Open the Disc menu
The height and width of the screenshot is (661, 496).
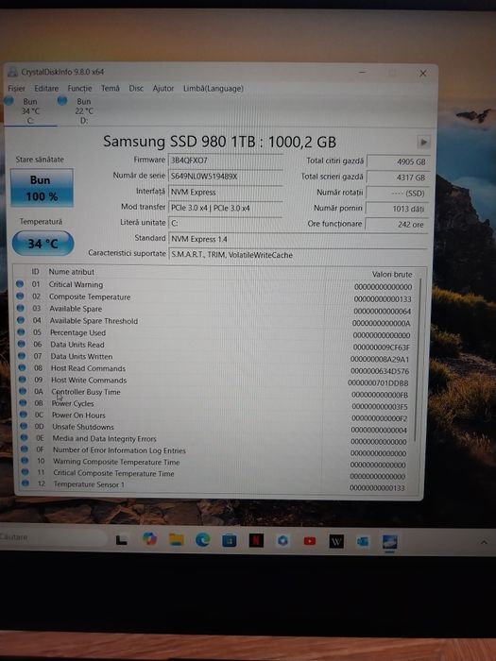pyautogui.click(x=136, y=89)
